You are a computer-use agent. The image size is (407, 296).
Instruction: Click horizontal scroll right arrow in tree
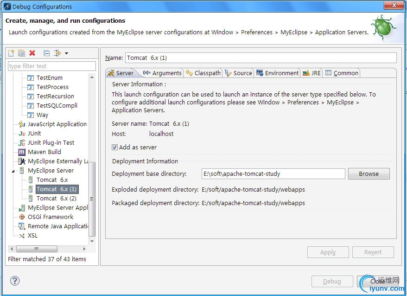[84, 249]
